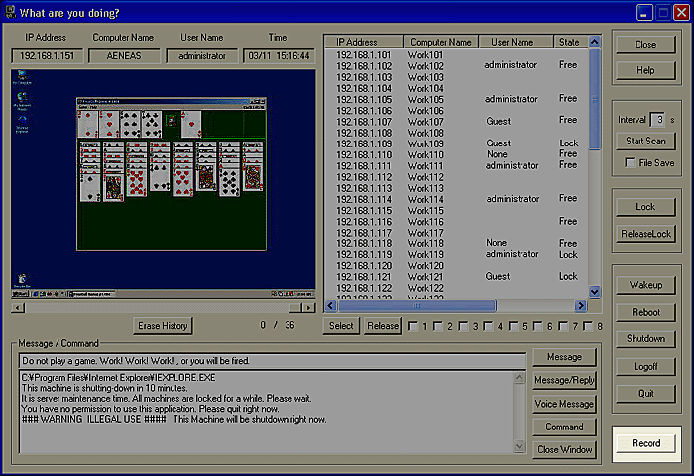Screen dimensions: 694x476
Task: Click the Command button
Action: point(564,427)
